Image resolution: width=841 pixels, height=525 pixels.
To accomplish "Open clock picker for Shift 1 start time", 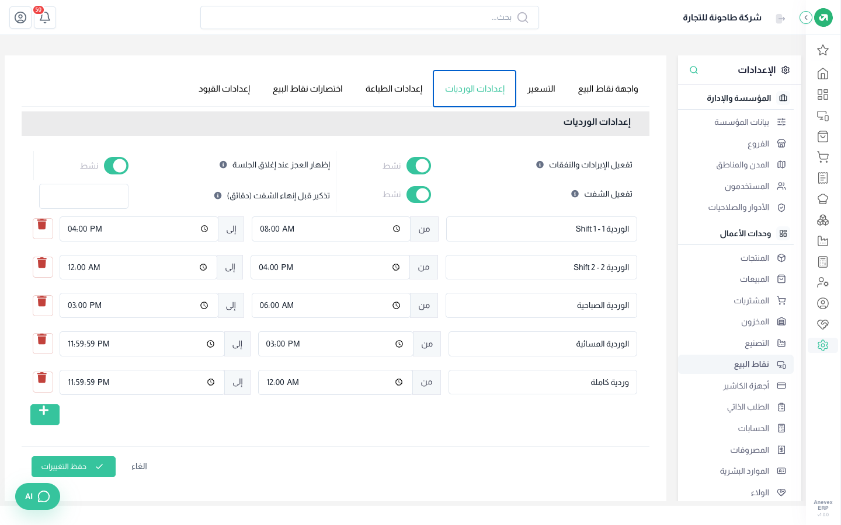I will point(397,229).
